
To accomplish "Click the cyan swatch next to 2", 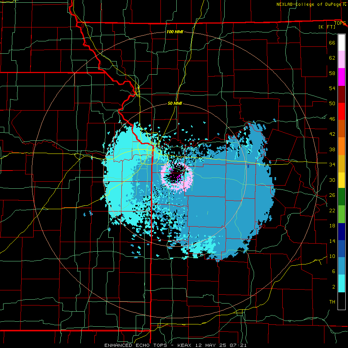I will tap(341, 283).
